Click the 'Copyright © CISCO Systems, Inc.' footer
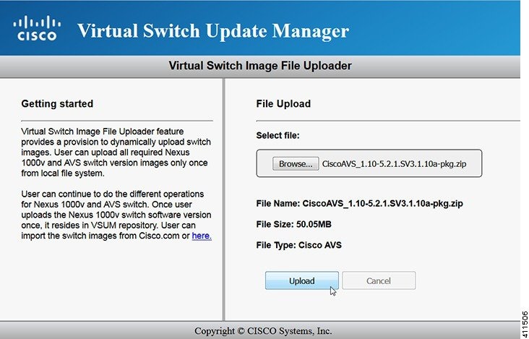The image size is (529, 339). (263, 331)
